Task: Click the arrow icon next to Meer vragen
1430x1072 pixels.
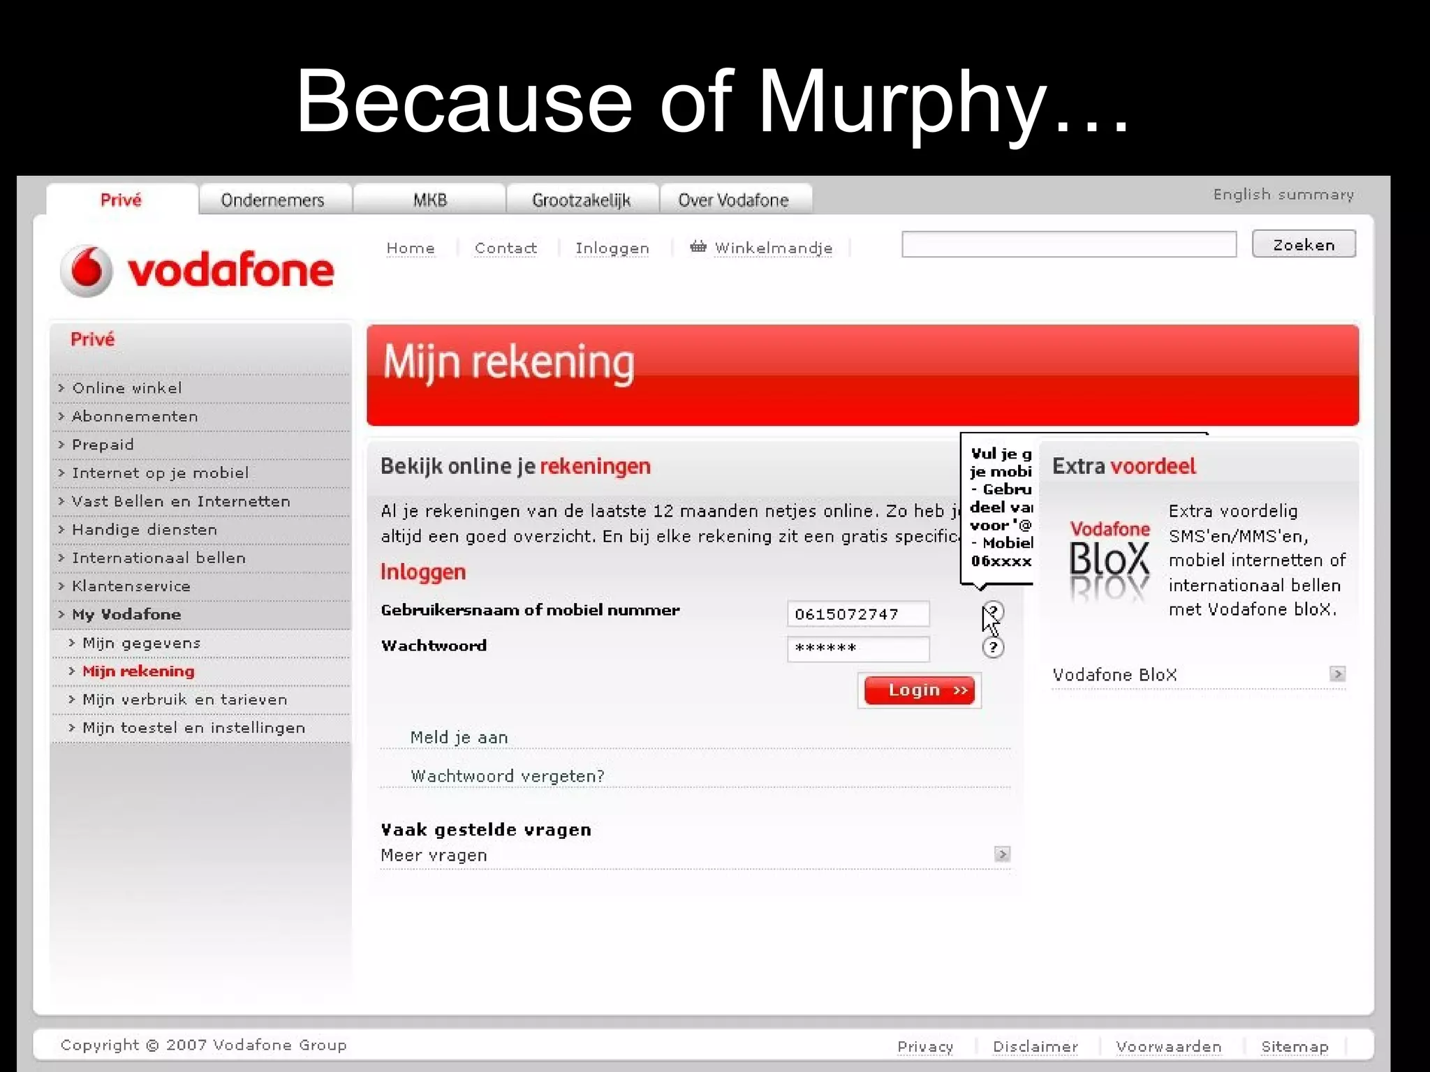Action: [1002, 854]
